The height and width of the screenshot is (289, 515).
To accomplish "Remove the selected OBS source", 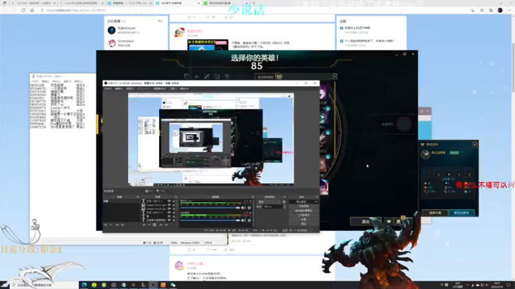I will [x=149, y=225].
